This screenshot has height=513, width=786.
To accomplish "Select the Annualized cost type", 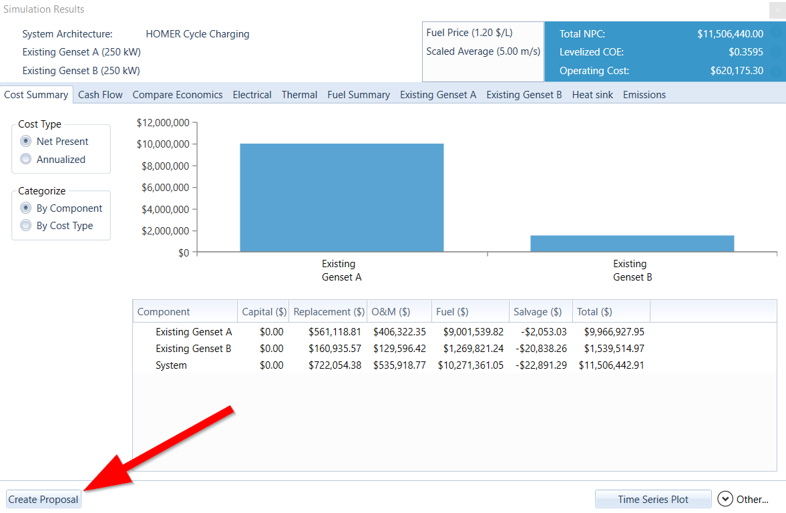I will tap(26, 159).
